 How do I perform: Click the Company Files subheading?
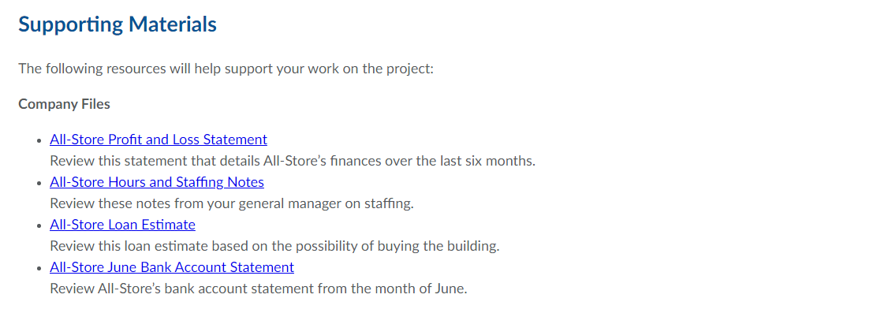click(65, 105)
